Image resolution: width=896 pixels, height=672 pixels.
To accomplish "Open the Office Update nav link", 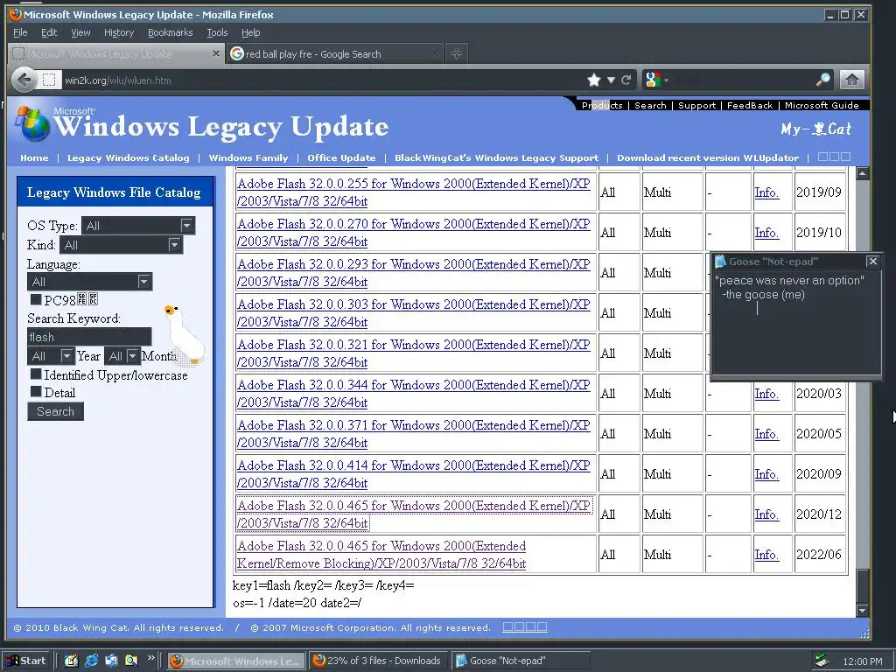I will coord(341,158).
